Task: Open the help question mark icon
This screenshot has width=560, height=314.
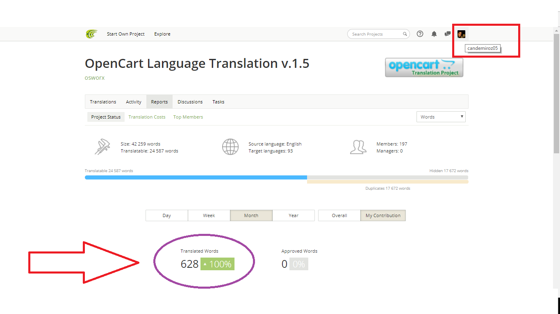Action: coord(420,34)
